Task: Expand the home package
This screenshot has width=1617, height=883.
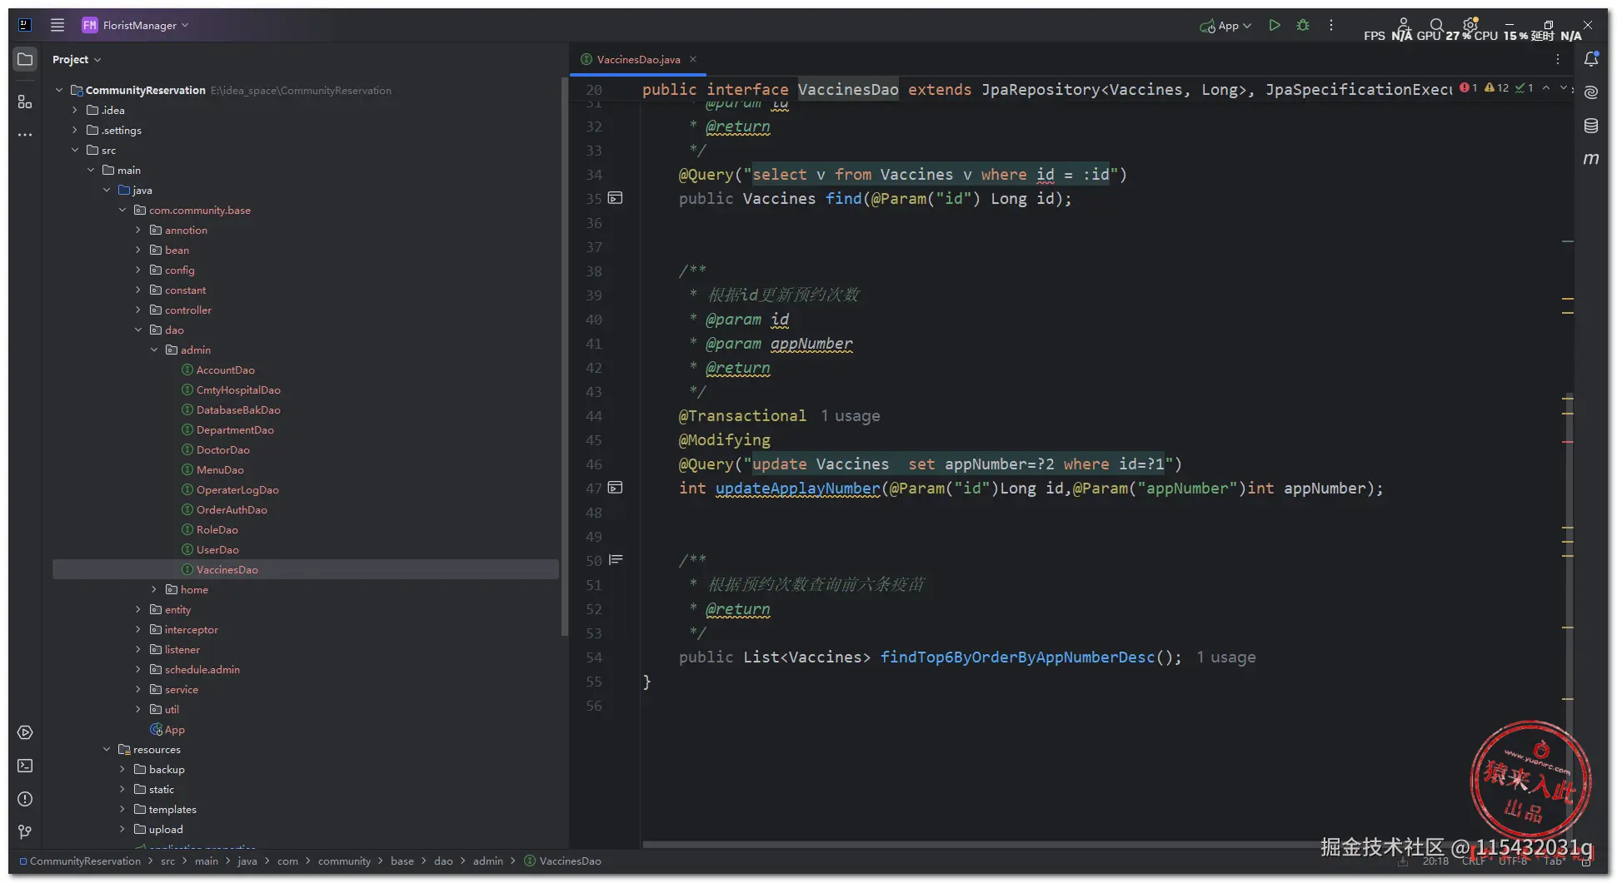Action: (154, 589)
